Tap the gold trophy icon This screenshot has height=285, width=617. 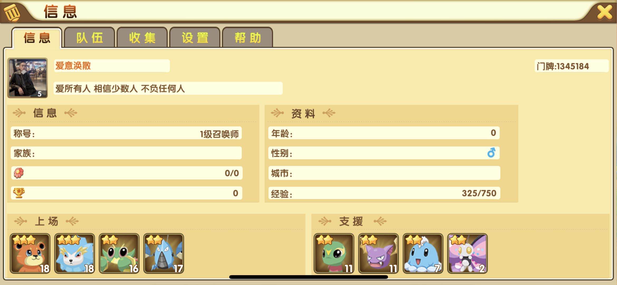click(x=19, y=193)
